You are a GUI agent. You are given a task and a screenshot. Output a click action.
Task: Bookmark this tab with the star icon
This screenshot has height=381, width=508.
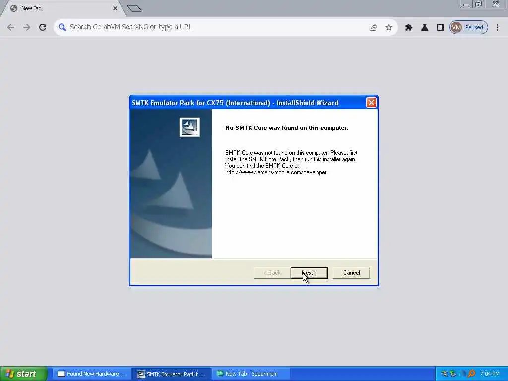point(389,28)
